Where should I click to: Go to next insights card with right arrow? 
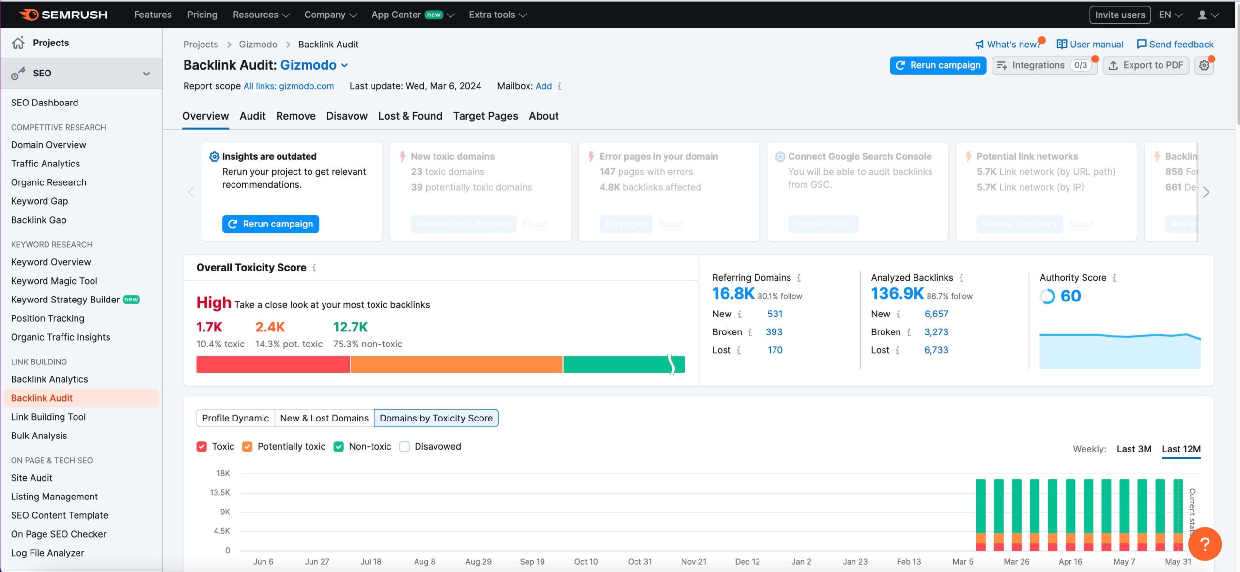1206,192
